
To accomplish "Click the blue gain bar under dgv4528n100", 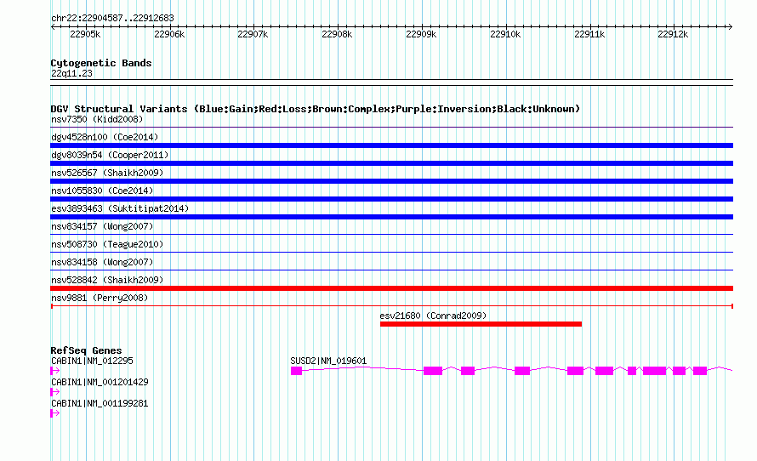I will [391, 145].
